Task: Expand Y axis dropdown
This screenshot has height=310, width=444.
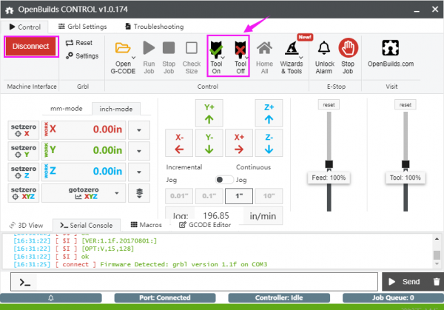Action: pyautogui.click(x=139, y=151)
